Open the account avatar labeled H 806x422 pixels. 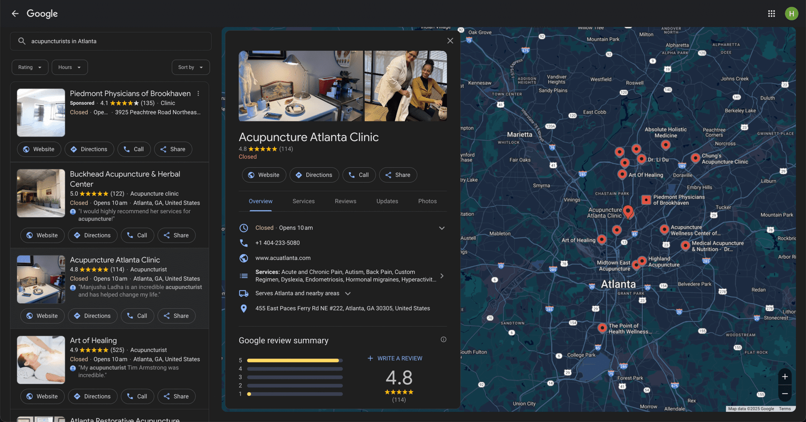click(791, 14)
